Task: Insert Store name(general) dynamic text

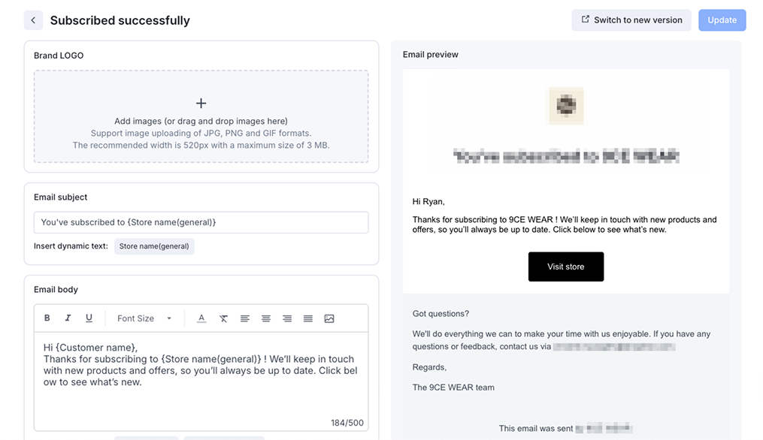Action: [154, 246]
